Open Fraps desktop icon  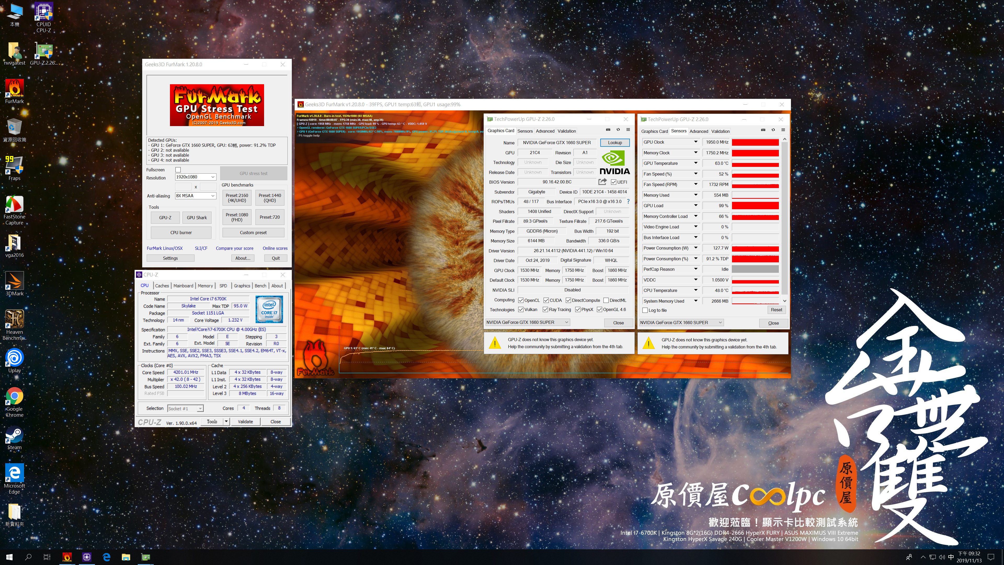14,168
